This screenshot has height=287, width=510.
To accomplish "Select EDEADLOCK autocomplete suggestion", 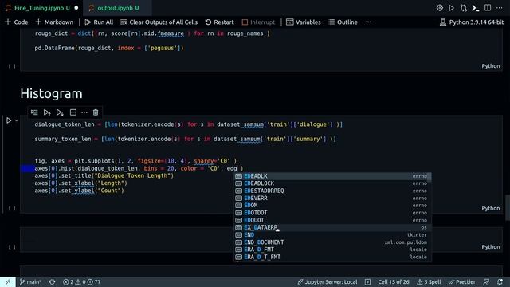I will tap(333, 183).
